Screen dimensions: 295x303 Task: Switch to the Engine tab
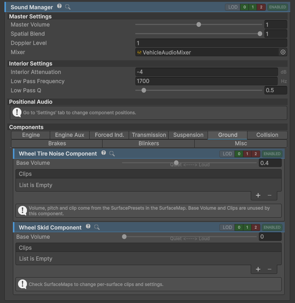pos(31,135)
